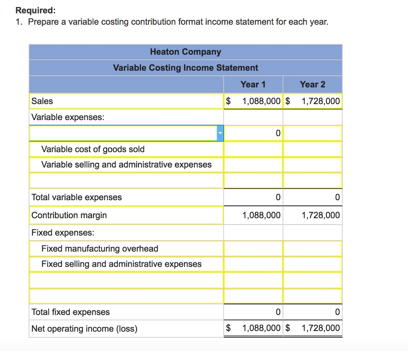Click the Variable selling and administrative expenses label
This screenshot has height=351, width=408.
pyautogui.click(x=126, y=165)
